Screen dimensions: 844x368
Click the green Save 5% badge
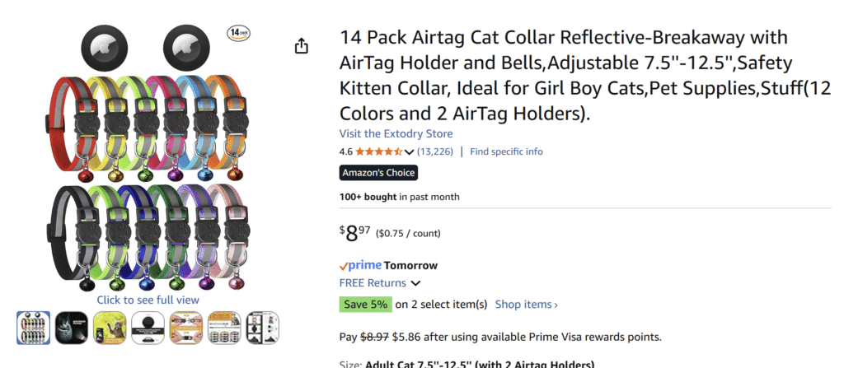(365, 305)
